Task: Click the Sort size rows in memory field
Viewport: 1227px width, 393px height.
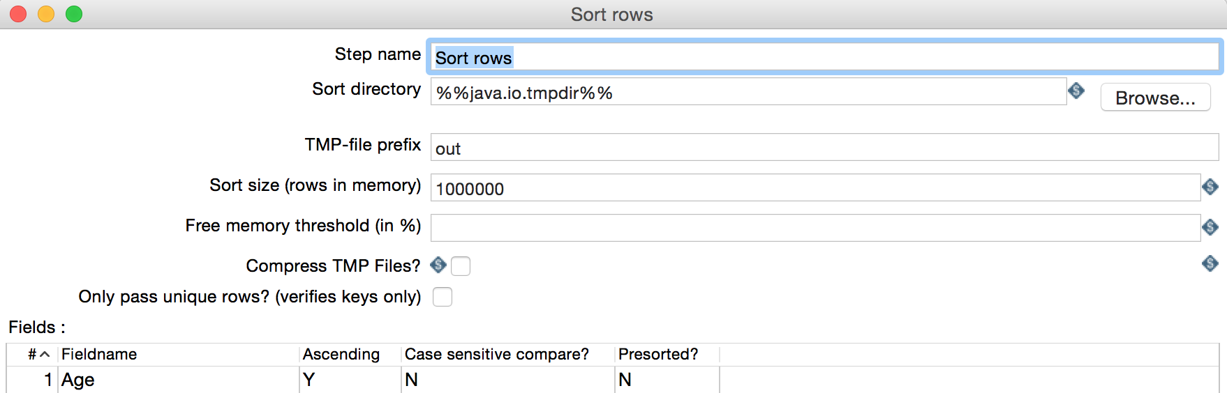Action: point(814,188)
